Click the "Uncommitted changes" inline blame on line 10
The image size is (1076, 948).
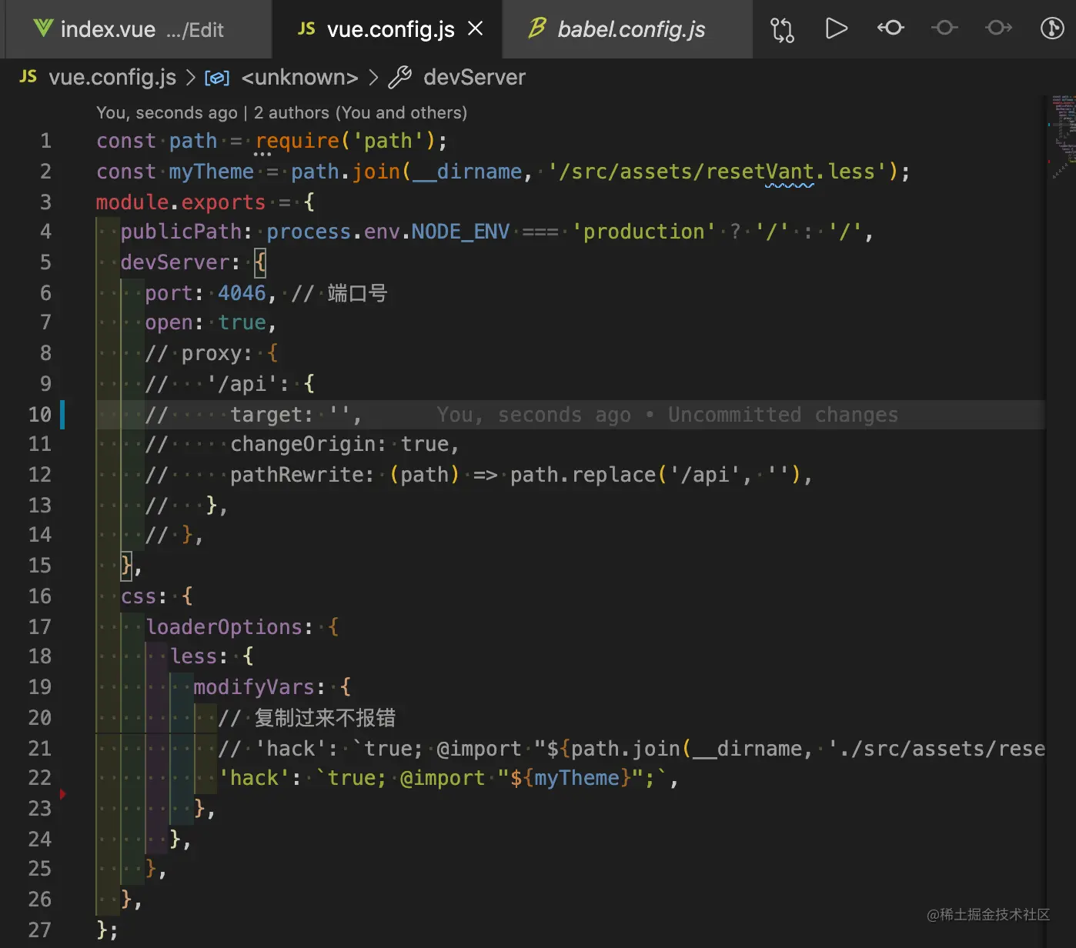pos(783,415)
